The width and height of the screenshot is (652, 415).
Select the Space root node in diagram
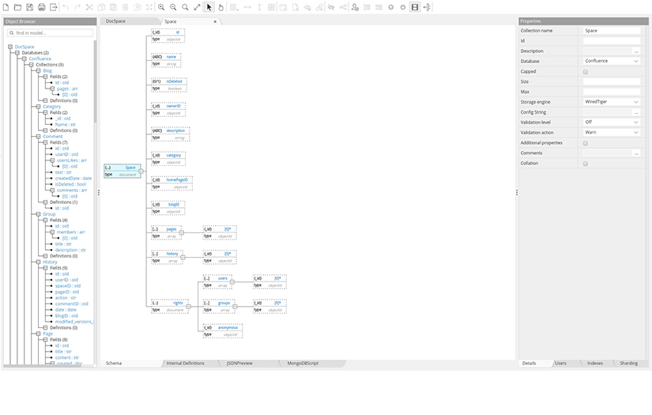point(122,171)
